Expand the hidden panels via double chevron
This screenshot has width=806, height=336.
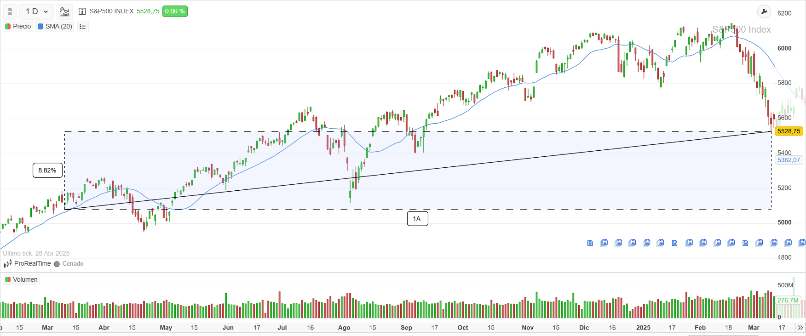click(801, 327)
